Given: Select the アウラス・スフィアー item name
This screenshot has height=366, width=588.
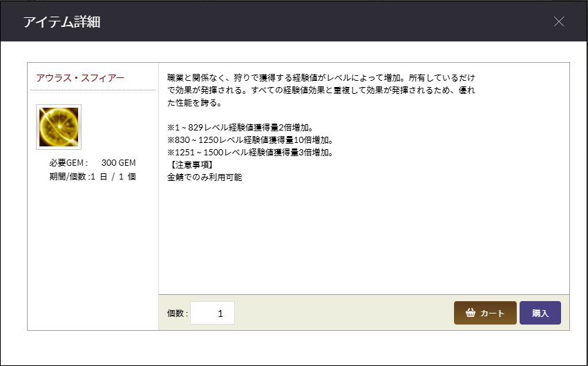Looking at the screenshot, I should coord(80,78).
